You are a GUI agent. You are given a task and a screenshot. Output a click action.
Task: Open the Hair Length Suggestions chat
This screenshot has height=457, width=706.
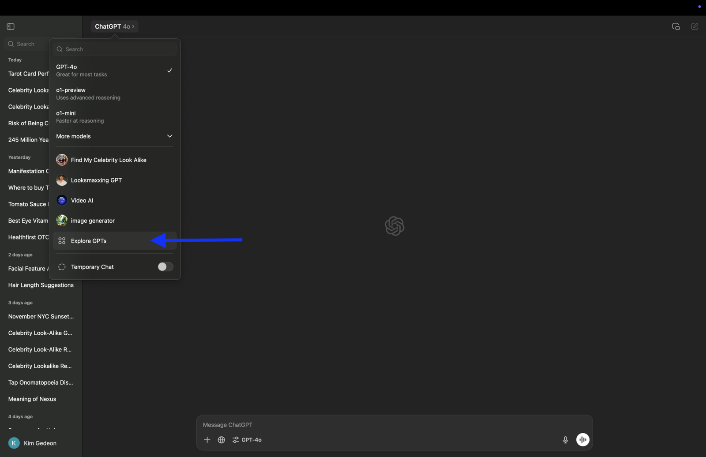pos(41,285)
